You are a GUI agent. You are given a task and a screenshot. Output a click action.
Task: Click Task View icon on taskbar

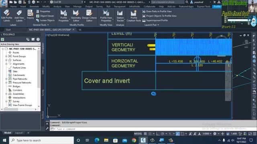pyautogui.click(x=88, y=140)
